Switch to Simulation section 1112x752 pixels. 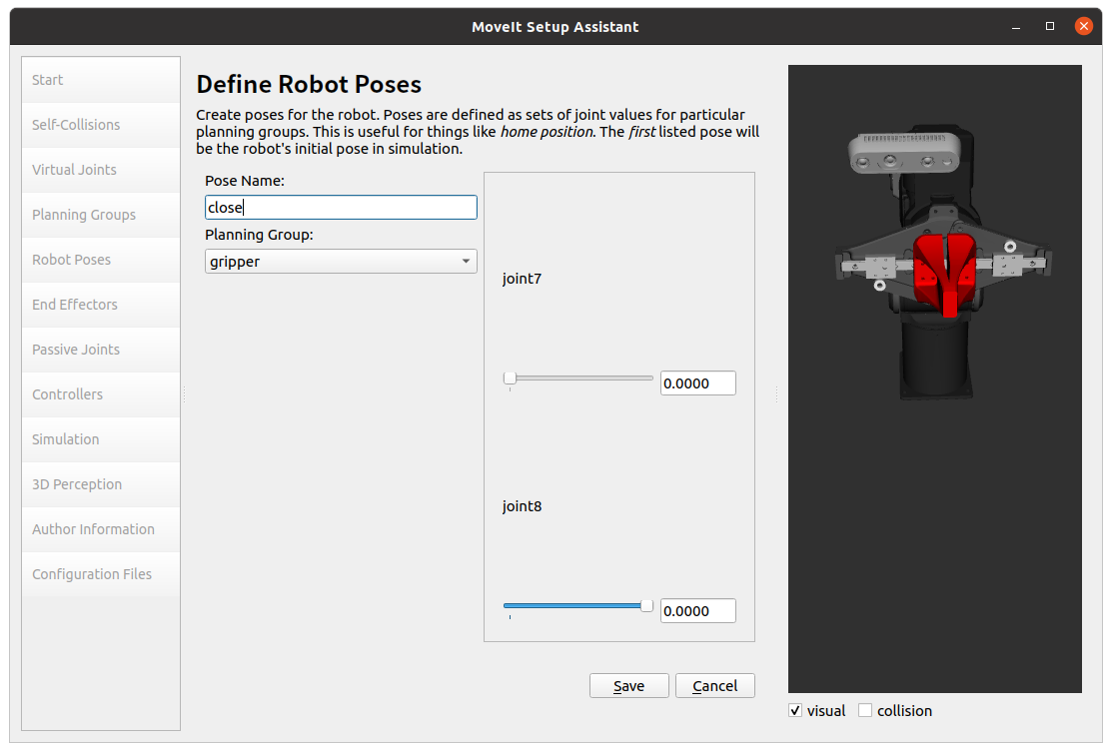point(101,439)
